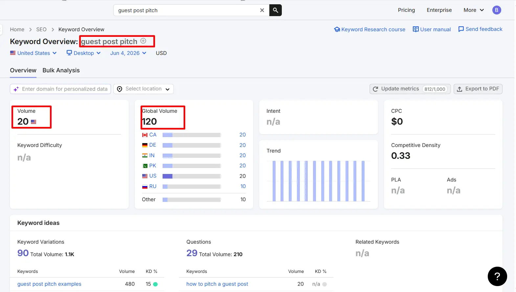Switch to the Bulk Analysis tab
Image resolution: width=516 pixels, height=292 pixels.
coord(61,70)
